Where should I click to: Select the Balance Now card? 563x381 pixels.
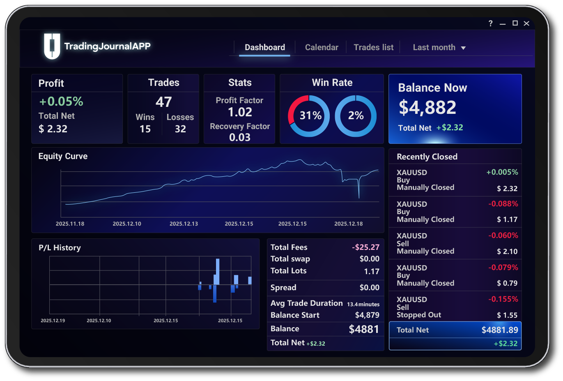pos(455,109)
